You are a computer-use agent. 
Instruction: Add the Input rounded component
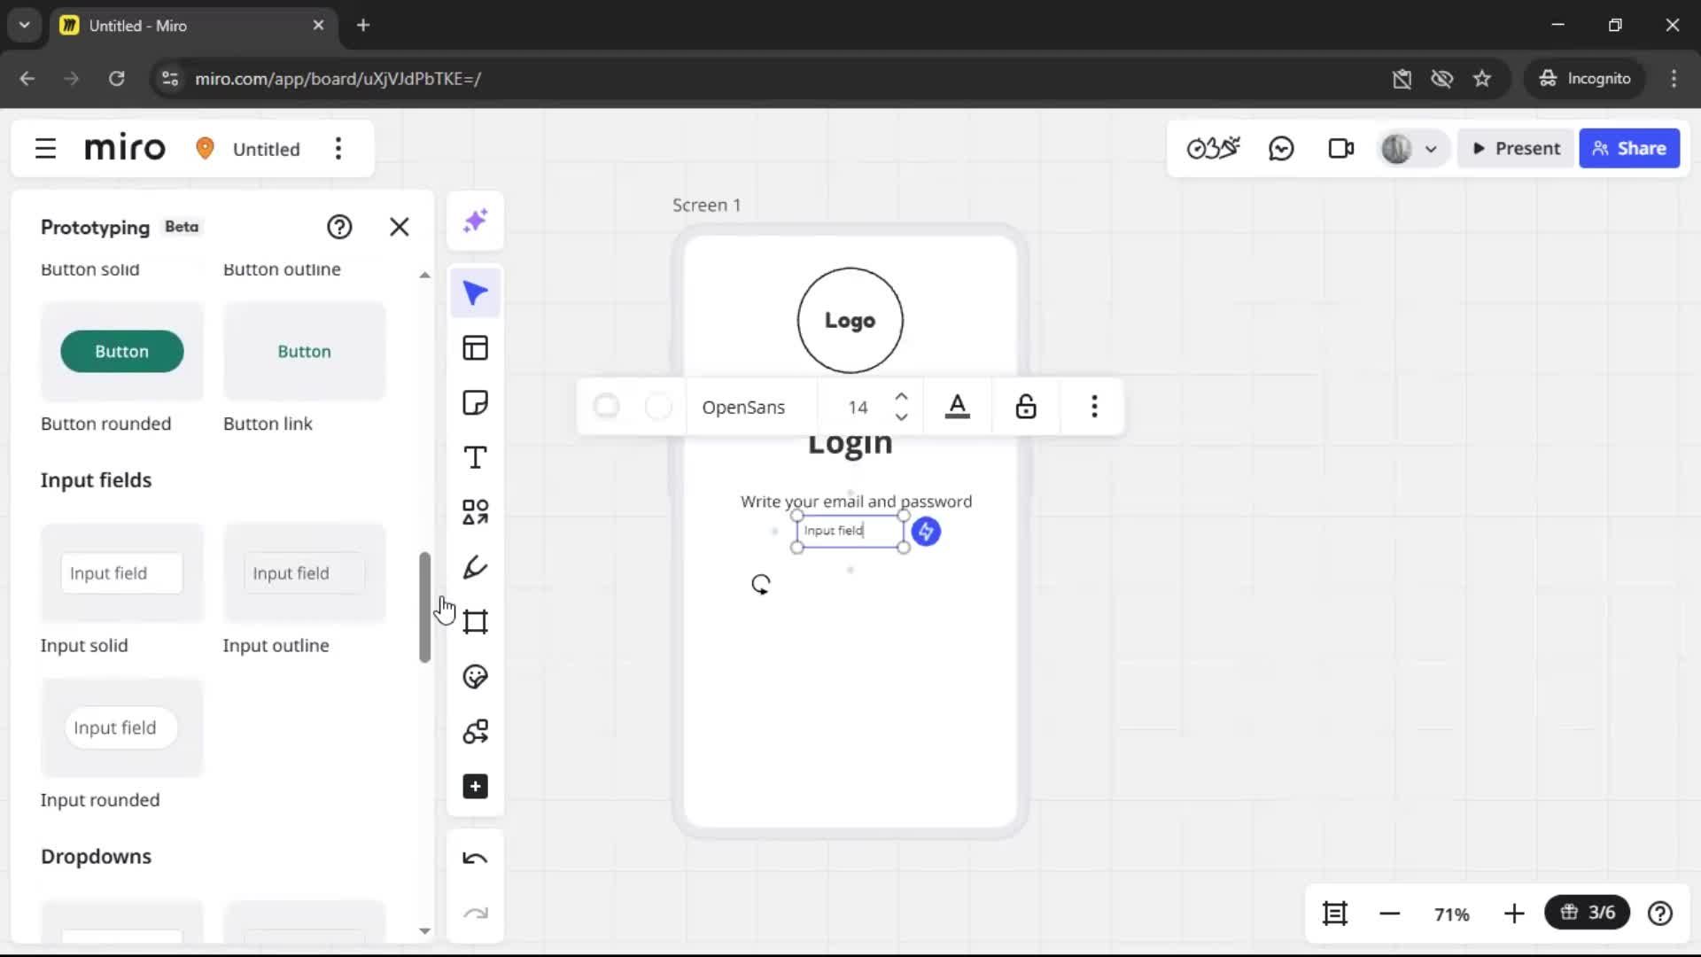[x=122, y=728]
